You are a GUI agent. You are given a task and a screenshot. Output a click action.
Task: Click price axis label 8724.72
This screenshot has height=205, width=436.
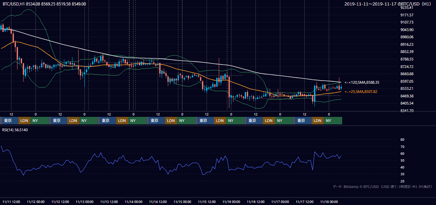click(407, 67)
